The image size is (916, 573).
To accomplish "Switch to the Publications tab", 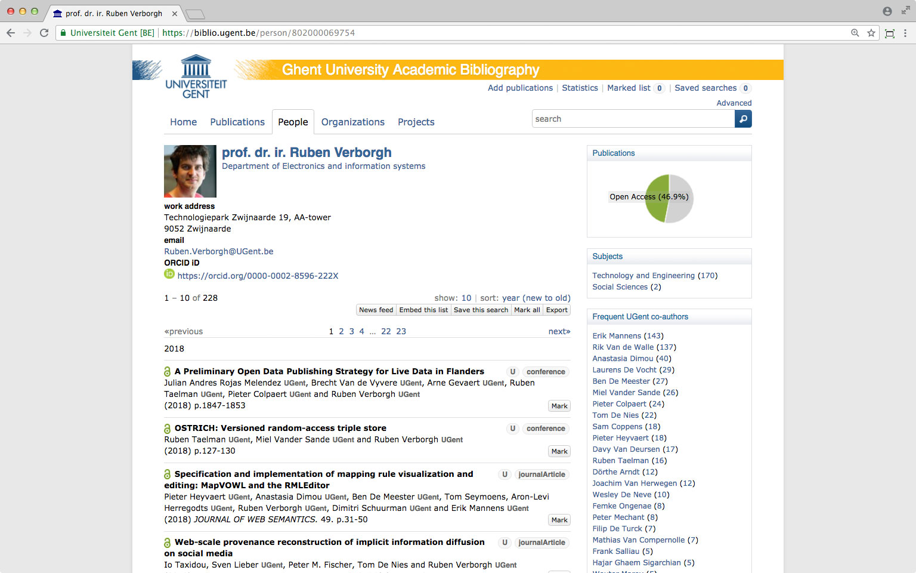I will point(237,122).
